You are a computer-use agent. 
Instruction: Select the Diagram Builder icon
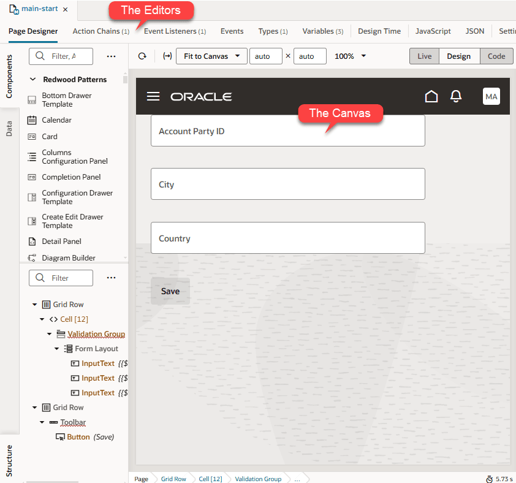pos(32,258)
